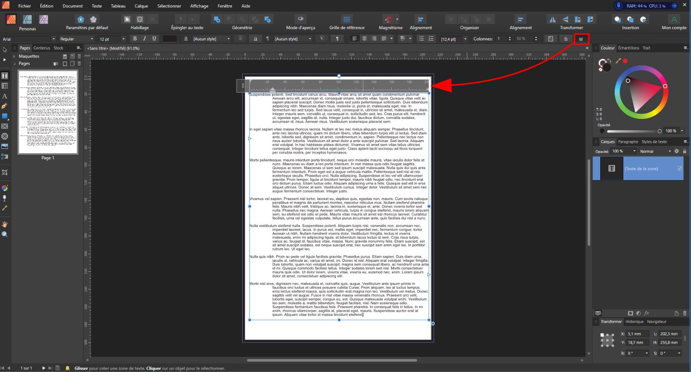Select the Frame Text tool
The height and width of the screenshot is (372, 691).
pos(5,76)
